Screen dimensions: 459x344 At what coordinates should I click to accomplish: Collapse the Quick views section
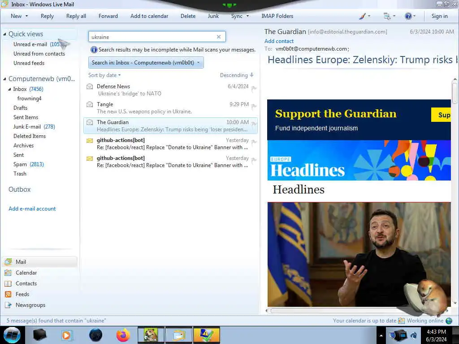[x=4, y=34]
